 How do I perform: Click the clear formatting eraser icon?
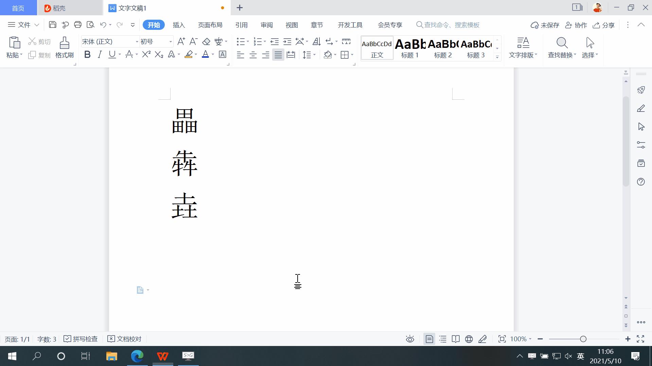coord(206,41)
